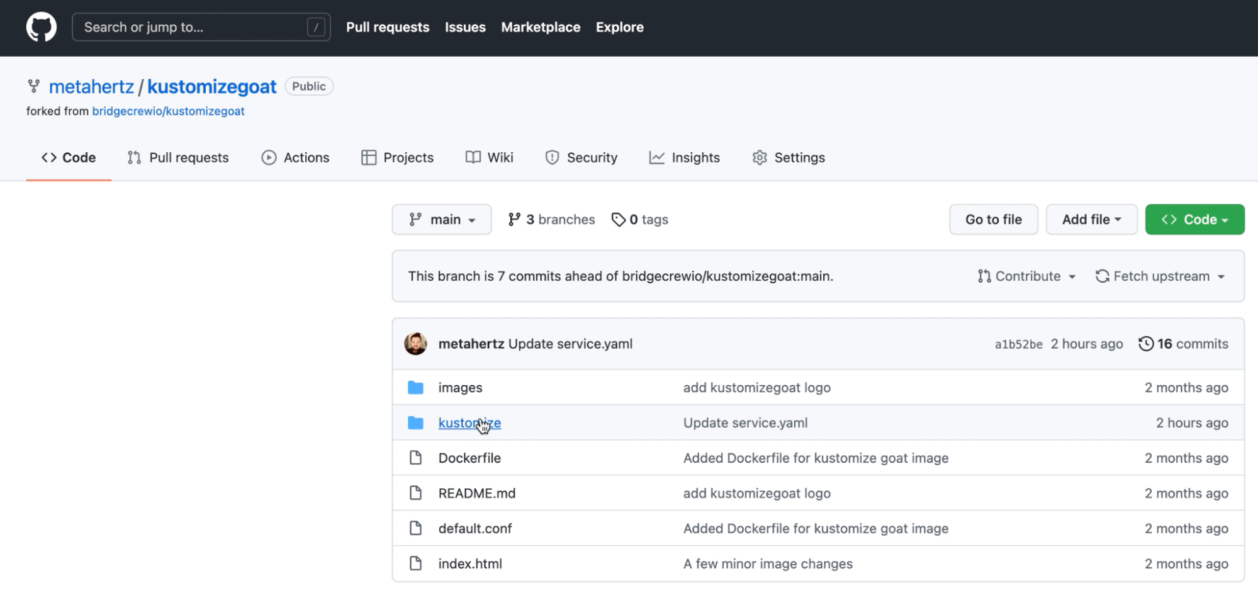Click the Insights graph icon
The width and height of the screenshot is (1258, 593).
pos(657,157)
